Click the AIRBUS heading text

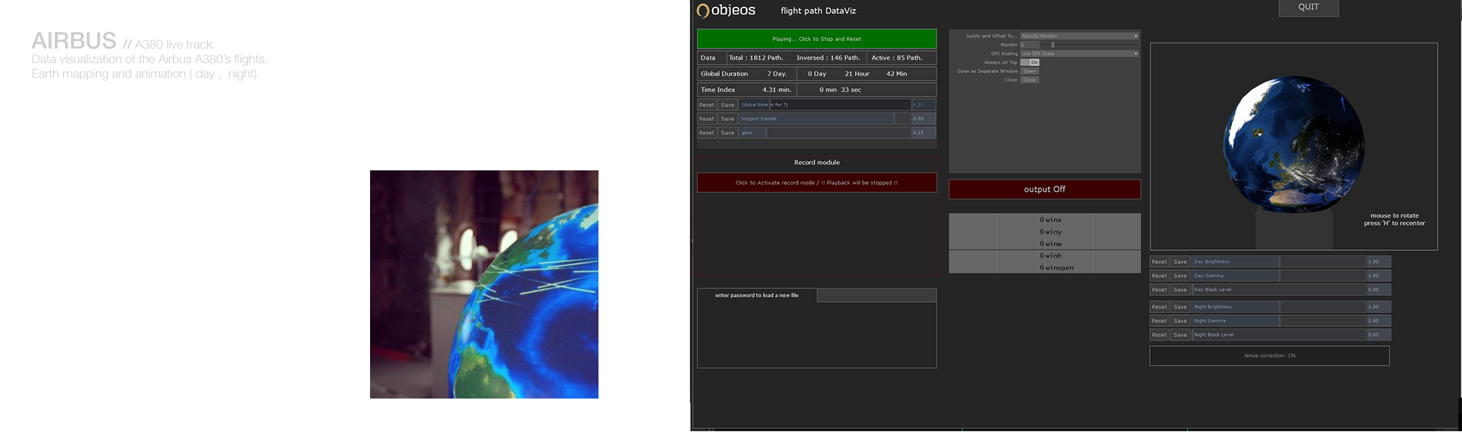tap(74, 40)
